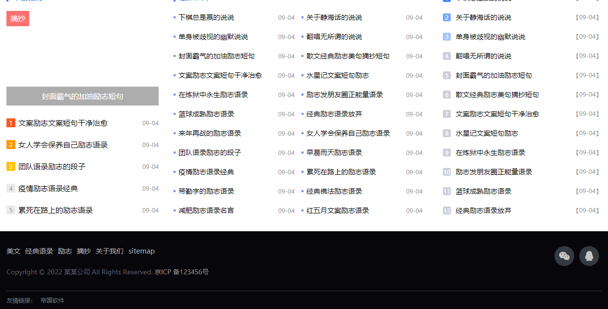Click the gray number 7 rank badge
Viewport: 608px width, 309px height.
coord(447,114)
